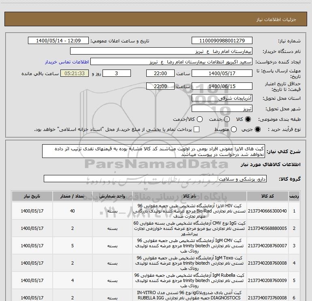Click the HIV Bio-Rad kit name cell
Screen dimensions: 312x301
coord(190,211)
